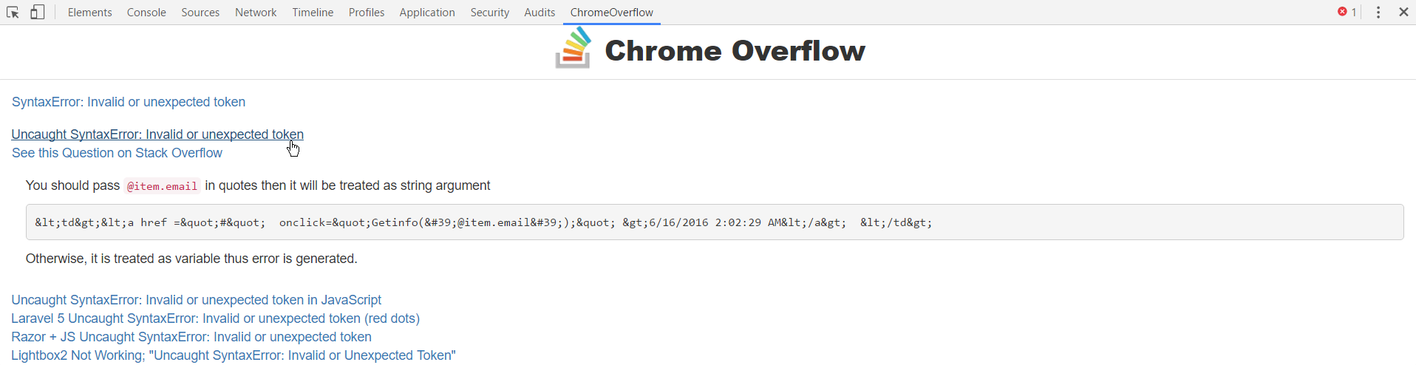Close the DevTools panel

point(1403,12)
